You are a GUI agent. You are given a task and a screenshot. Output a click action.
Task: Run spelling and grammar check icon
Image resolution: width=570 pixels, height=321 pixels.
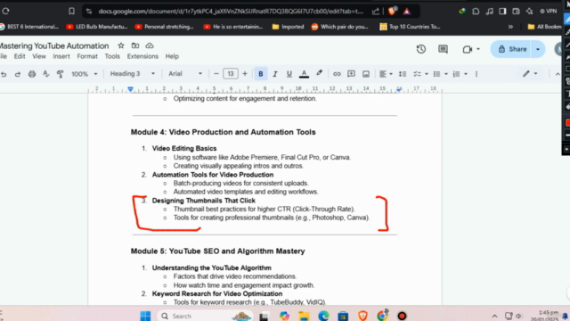45,74
